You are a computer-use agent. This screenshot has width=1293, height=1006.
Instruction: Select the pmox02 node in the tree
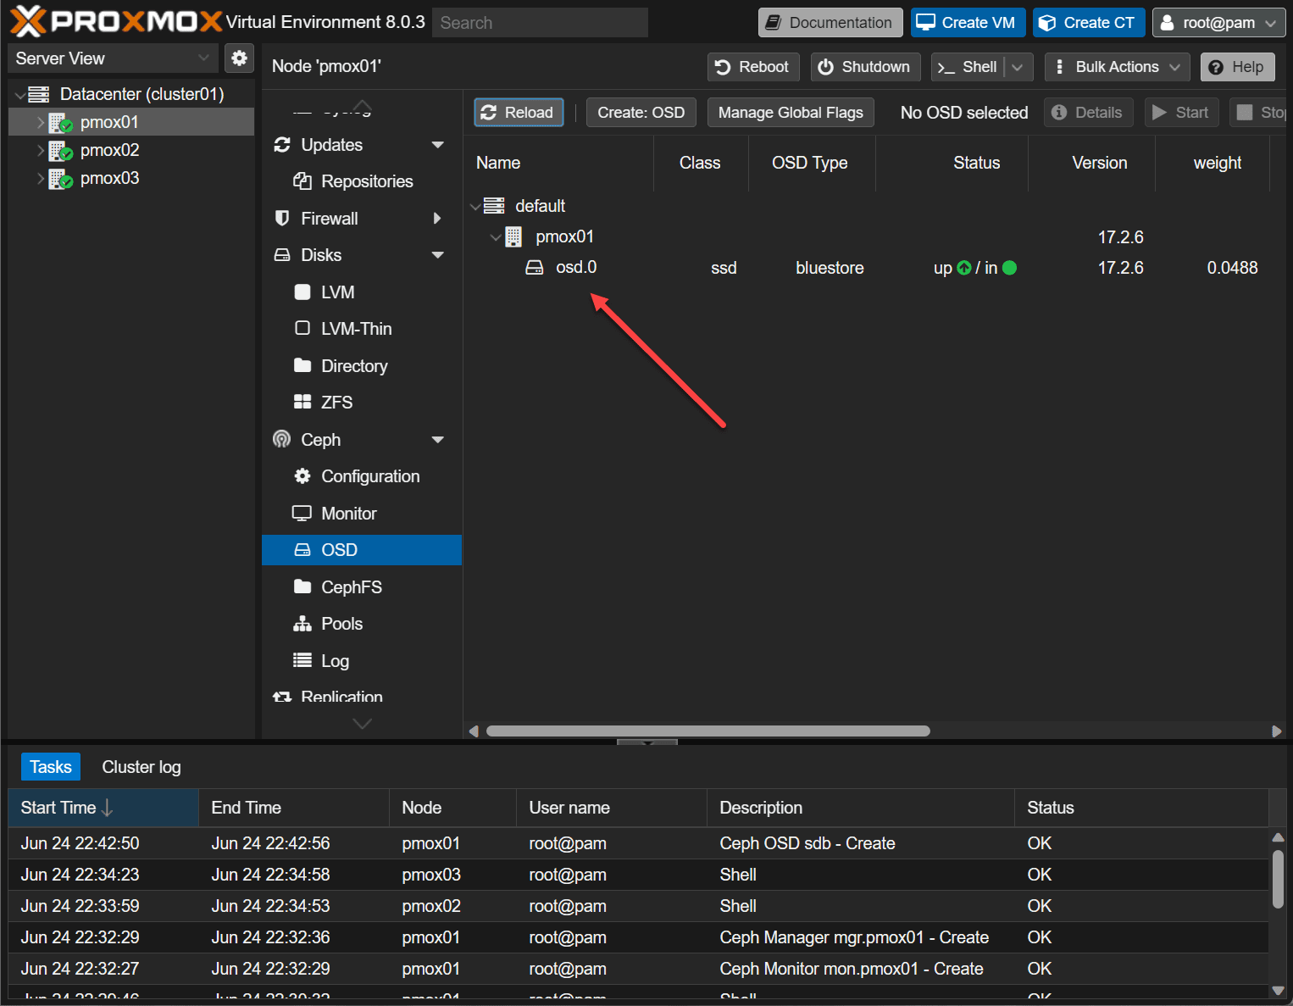tap(109, 151)
